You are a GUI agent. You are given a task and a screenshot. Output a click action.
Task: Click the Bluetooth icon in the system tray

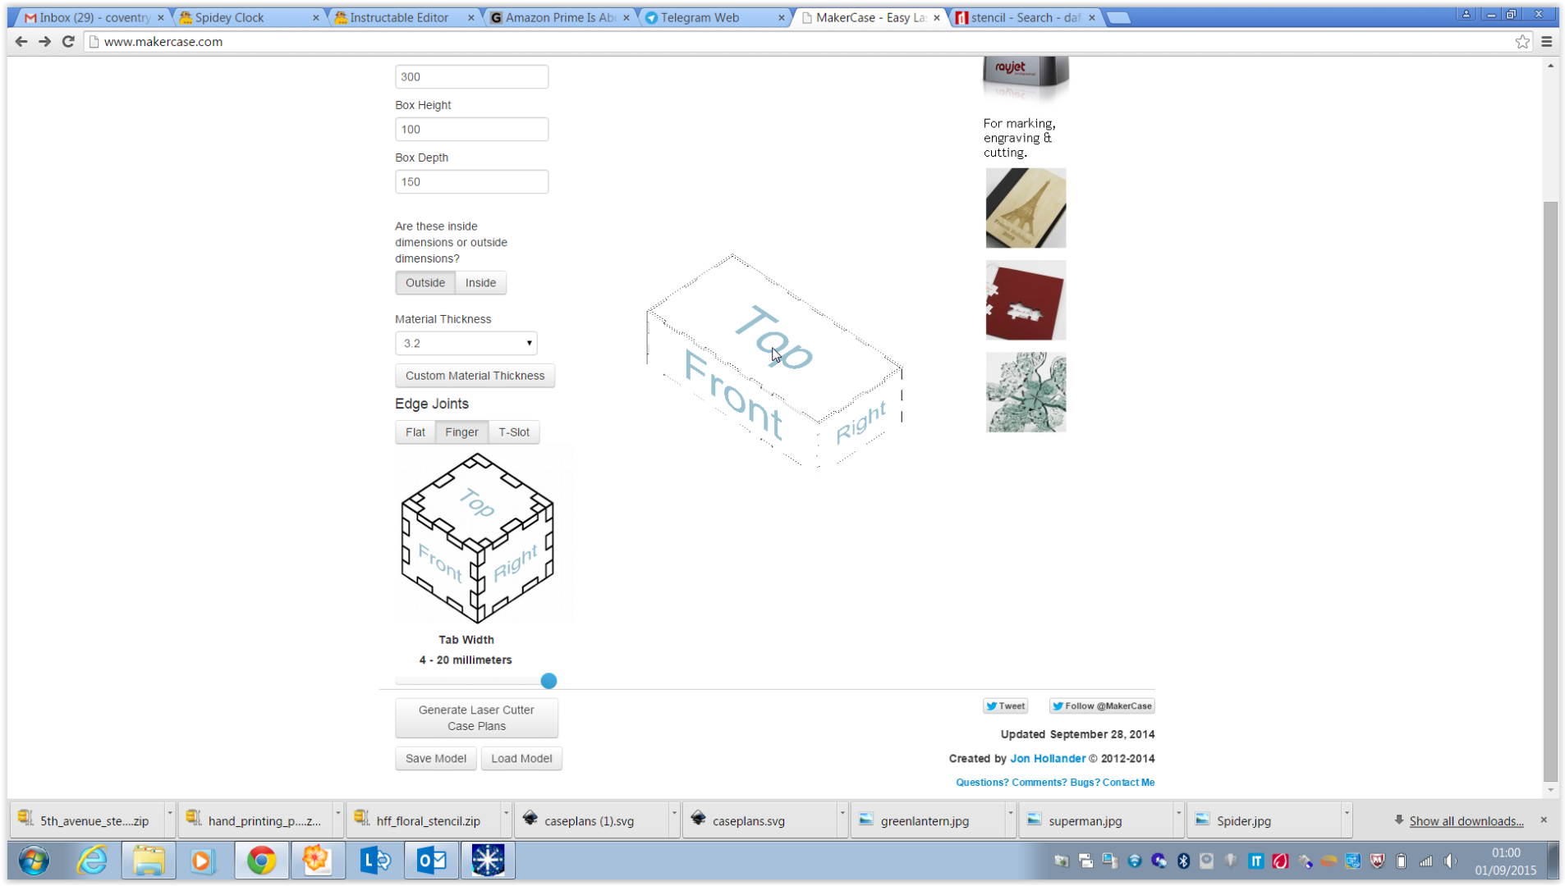click(1183, 861)
